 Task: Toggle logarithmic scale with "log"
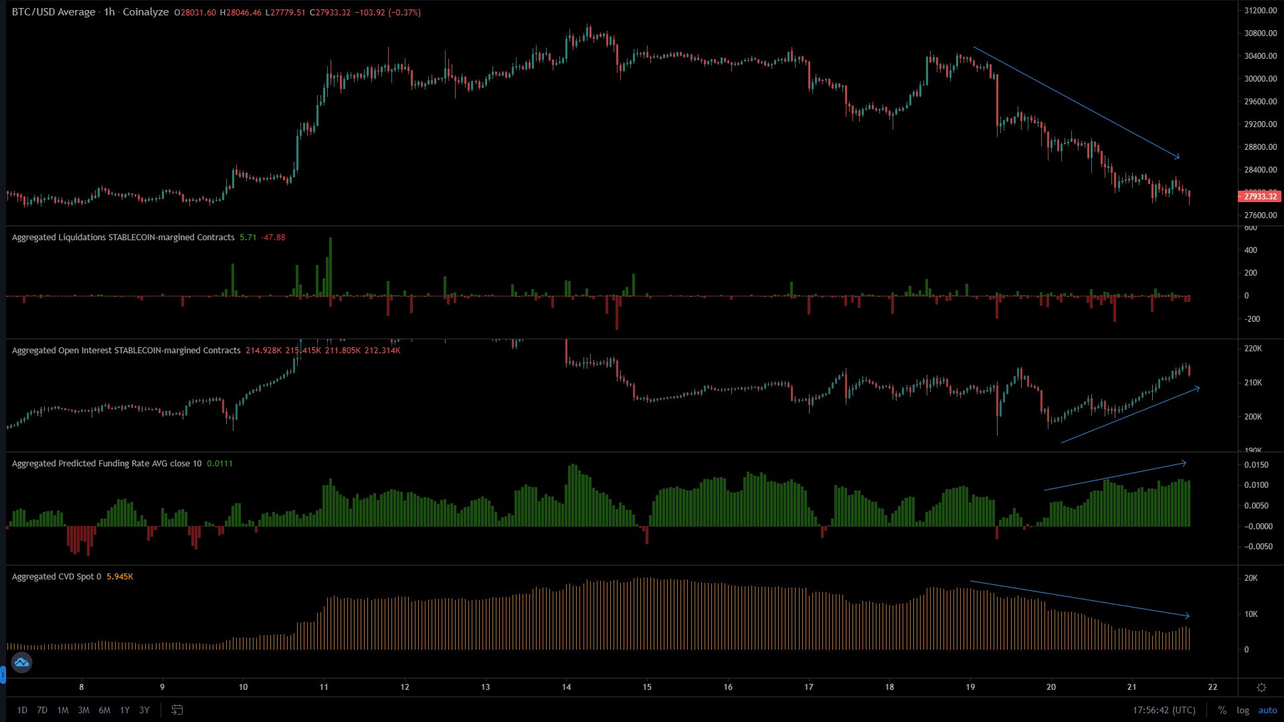[x=1243, y=710]
